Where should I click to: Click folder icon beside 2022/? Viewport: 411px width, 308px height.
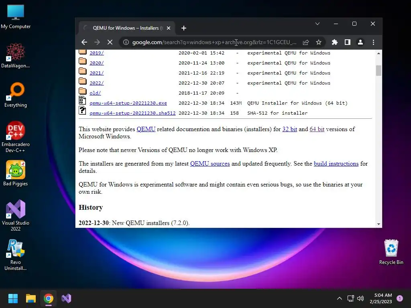point(83,81)
